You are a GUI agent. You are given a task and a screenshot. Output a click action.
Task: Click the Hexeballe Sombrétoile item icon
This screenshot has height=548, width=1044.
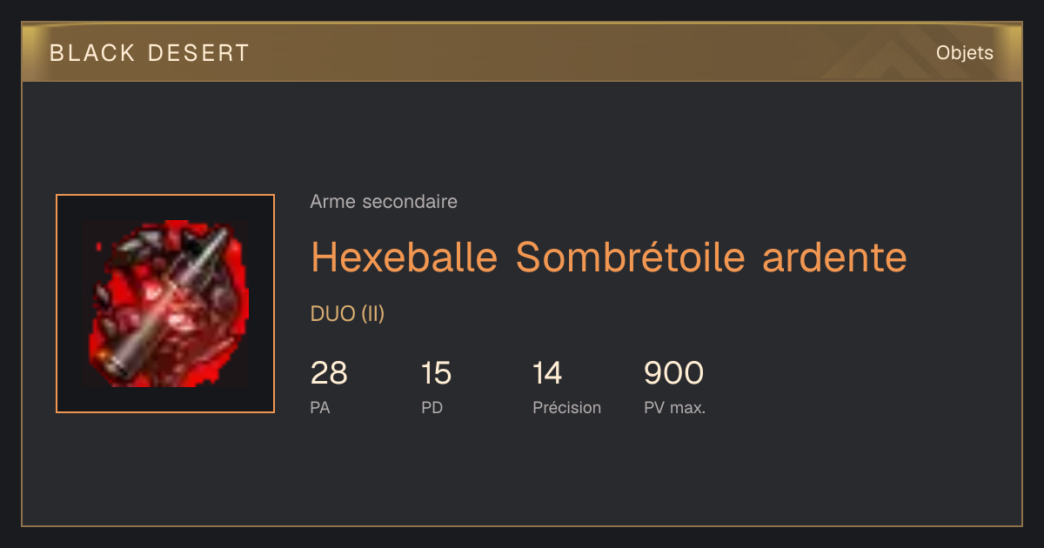click(x=165, y=304)
